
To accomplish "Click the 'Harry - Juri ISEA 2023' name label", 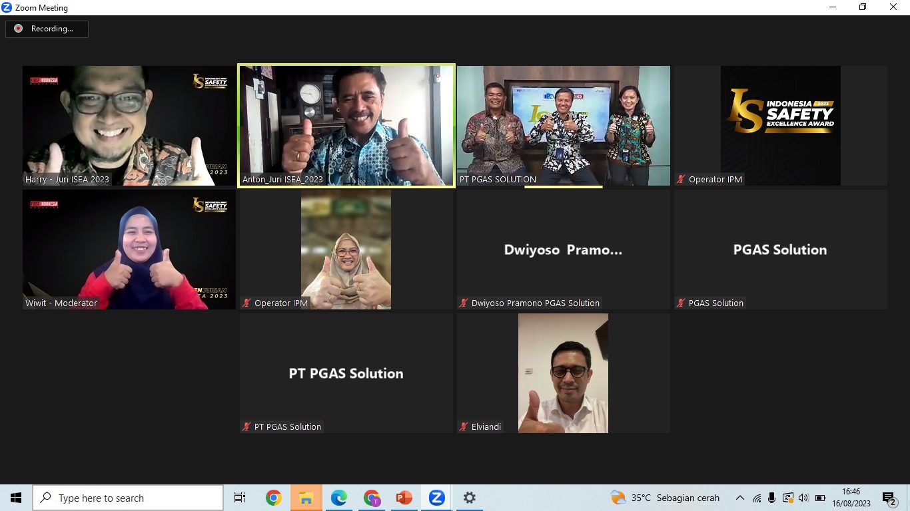I will click(67, 179).
